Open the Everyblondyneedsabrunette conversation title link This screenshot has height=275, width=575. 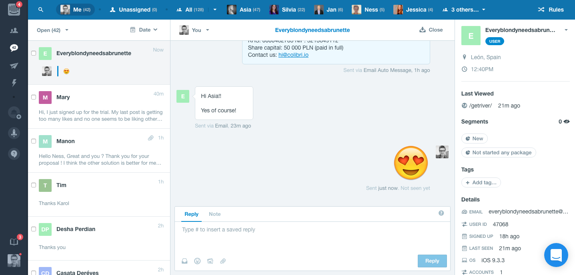[x=313, y=30]
